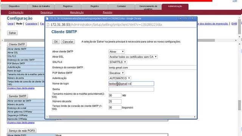This screenshot has height=136, width=242.
Task: Open the SSL/TLS STARTTLS dropdown
Action: [x=118, y=62]
